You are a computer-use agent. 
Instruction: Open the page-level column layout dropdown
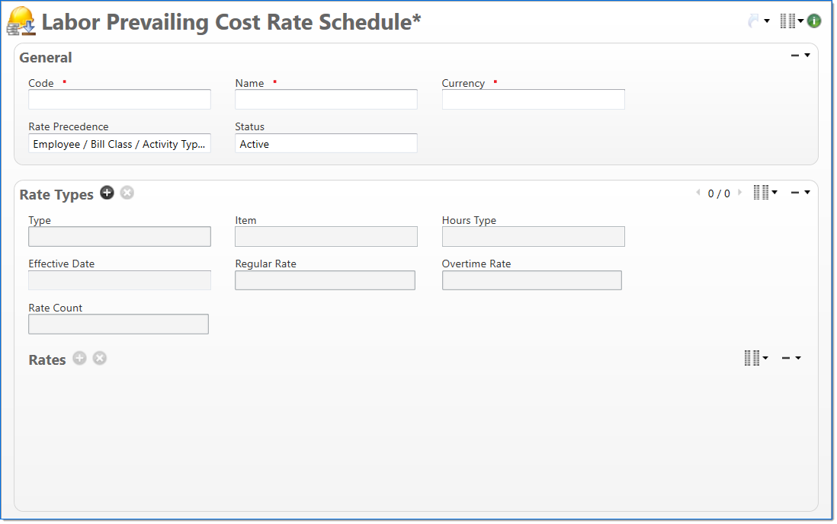(x=791, y=21)
